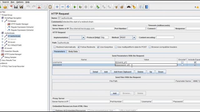Check Retrieve All Embedded Resources
The height and width of the screenshot is (112, 200).
54,110
